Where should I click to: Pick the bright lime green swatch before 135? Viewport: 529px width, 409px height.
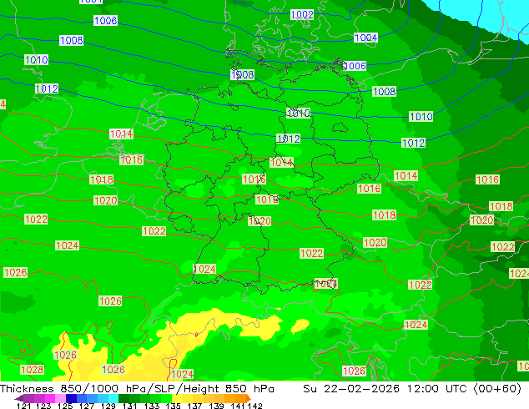point(167,398)
